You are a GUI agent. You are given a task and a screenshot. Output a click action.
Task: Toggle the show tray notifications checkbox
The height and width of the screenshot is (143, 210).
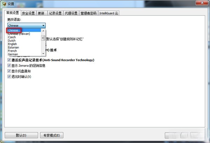pyautogui.click(x=9, y=71)
